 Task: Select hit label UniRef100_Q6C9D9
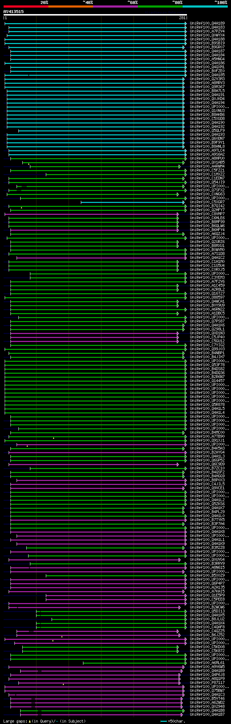pos(207,464)
